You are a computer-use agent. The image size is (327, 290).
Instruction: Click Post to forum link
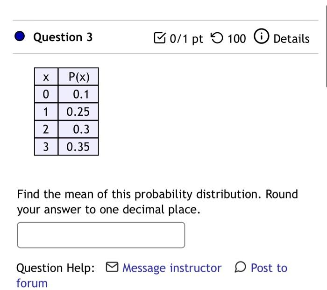point(269,268)
